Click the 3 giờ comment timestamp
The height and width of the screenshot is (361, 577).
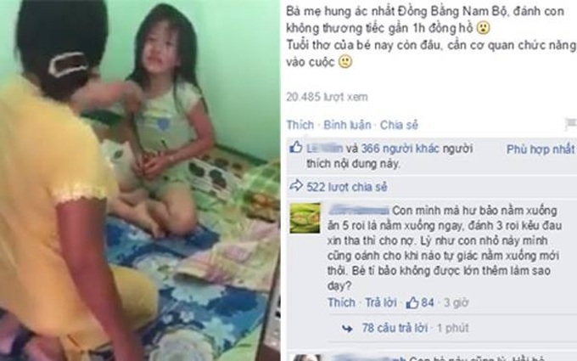[x=456, y=302]
